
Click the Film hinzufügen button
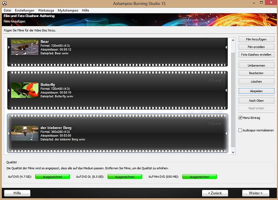click(x=256, y=39)
